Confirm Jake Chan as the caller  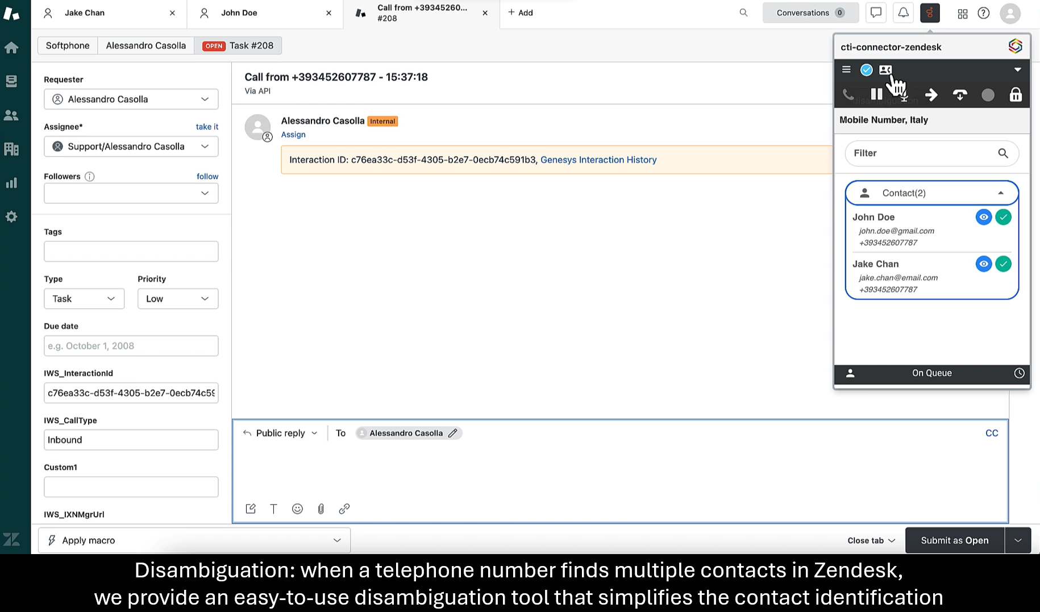(1003, 264)
